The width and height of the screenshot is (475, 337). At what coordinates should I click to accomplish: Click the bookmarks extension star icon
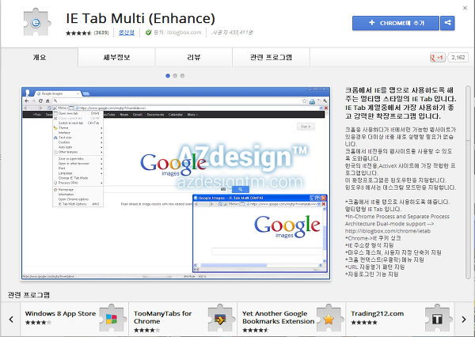tap(329, 319)
